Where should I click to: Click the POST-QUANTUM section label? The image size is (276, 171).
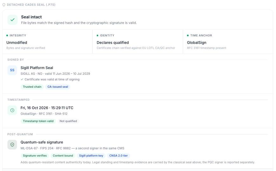point(20,134)
